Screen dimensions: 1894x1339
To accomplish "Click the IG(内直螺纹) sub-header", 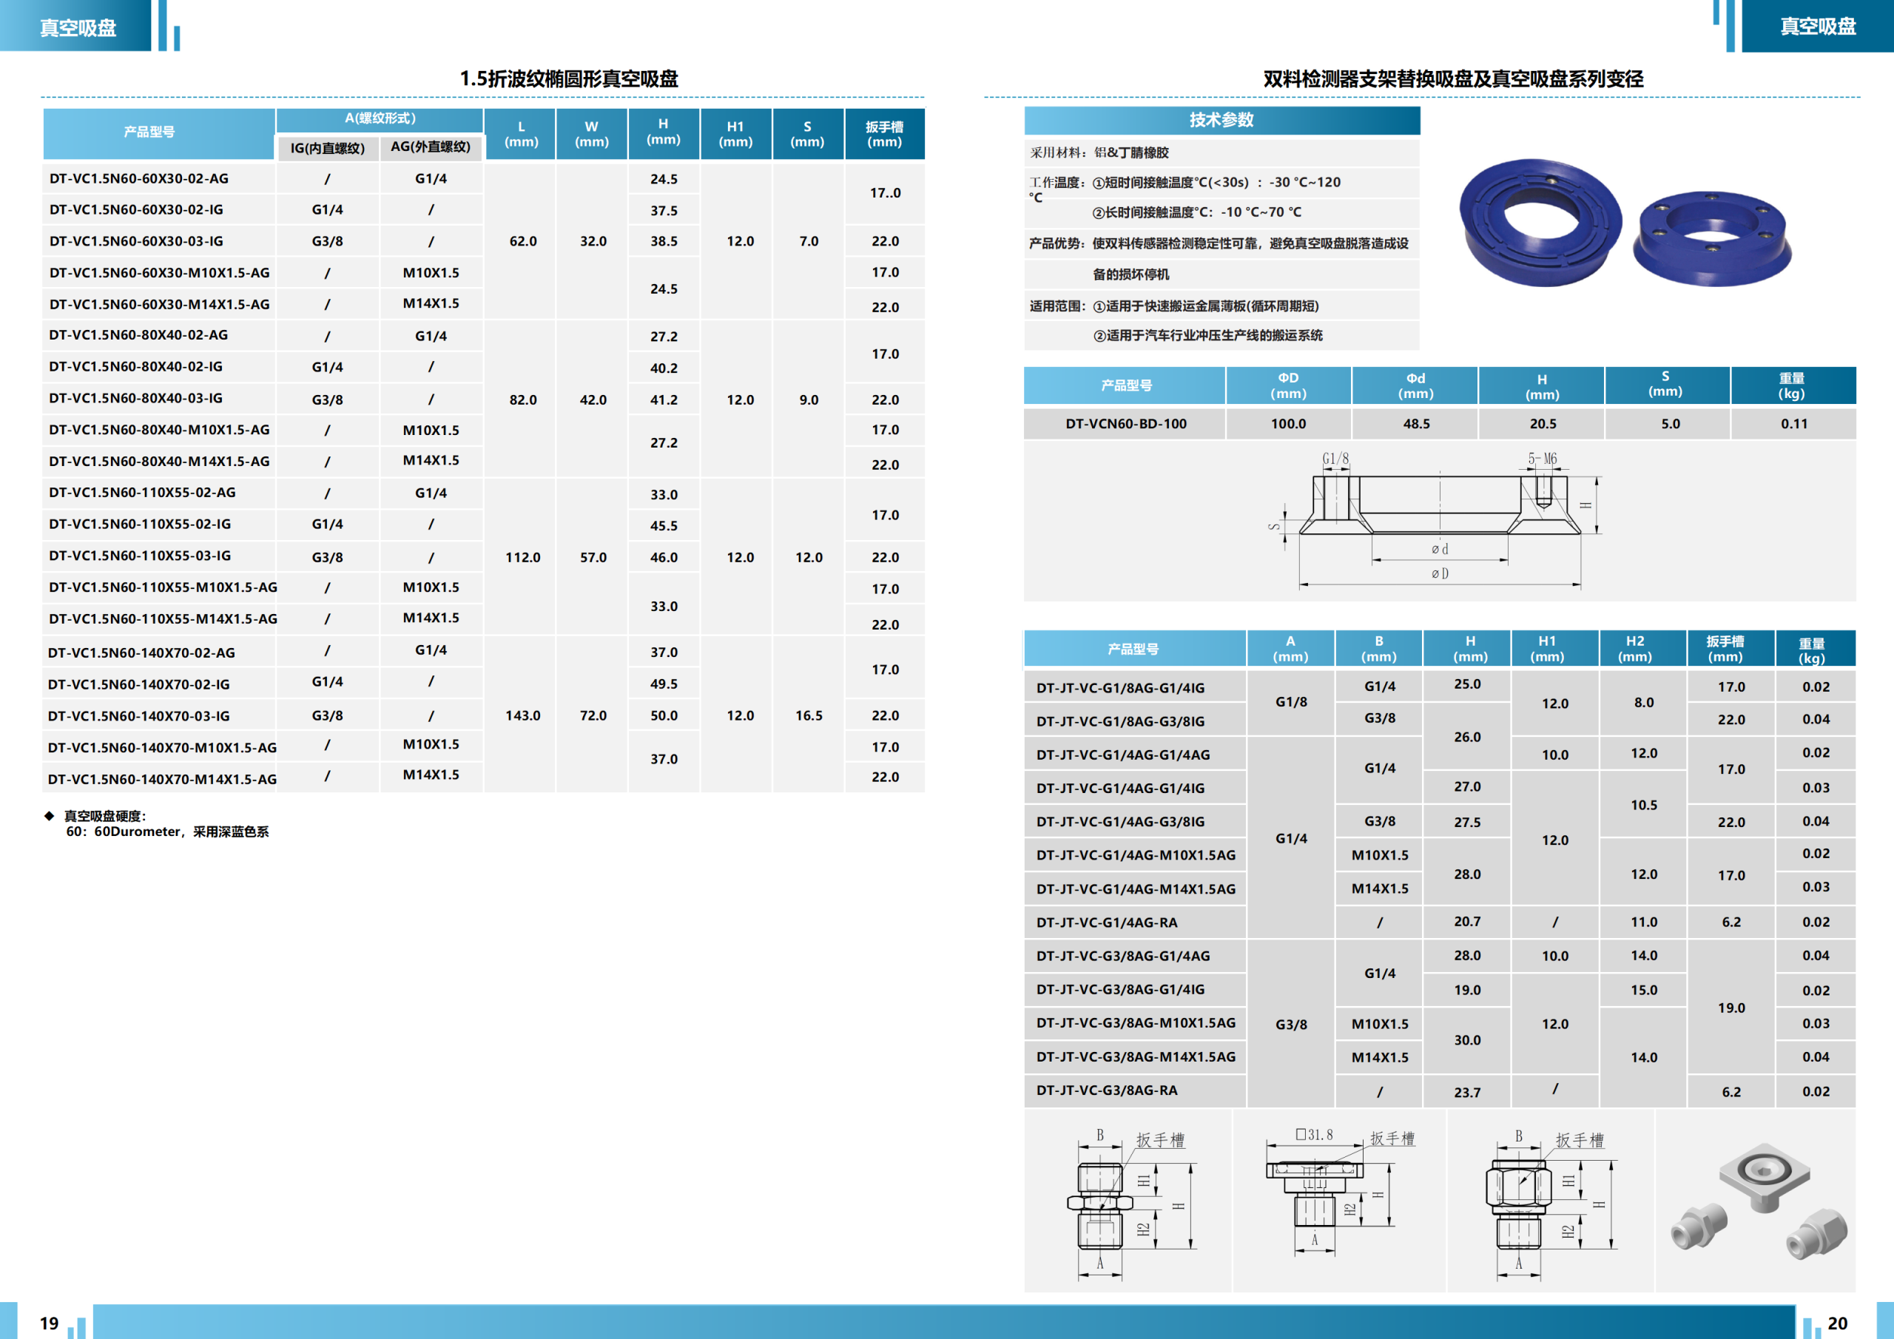I will click(x=328, y=148).
